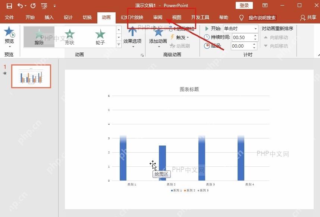Viewport: 320px width, 217px height.
Task: Collapse the ribbon with the corner arrow
Action: coord(319,55)
